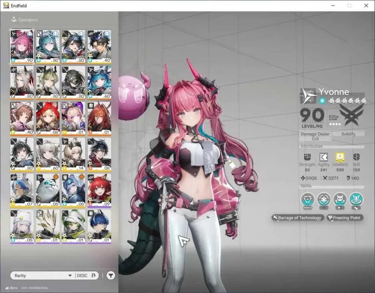Open the Elite promotion insignia
375x293 pixels.
(352, 115)
